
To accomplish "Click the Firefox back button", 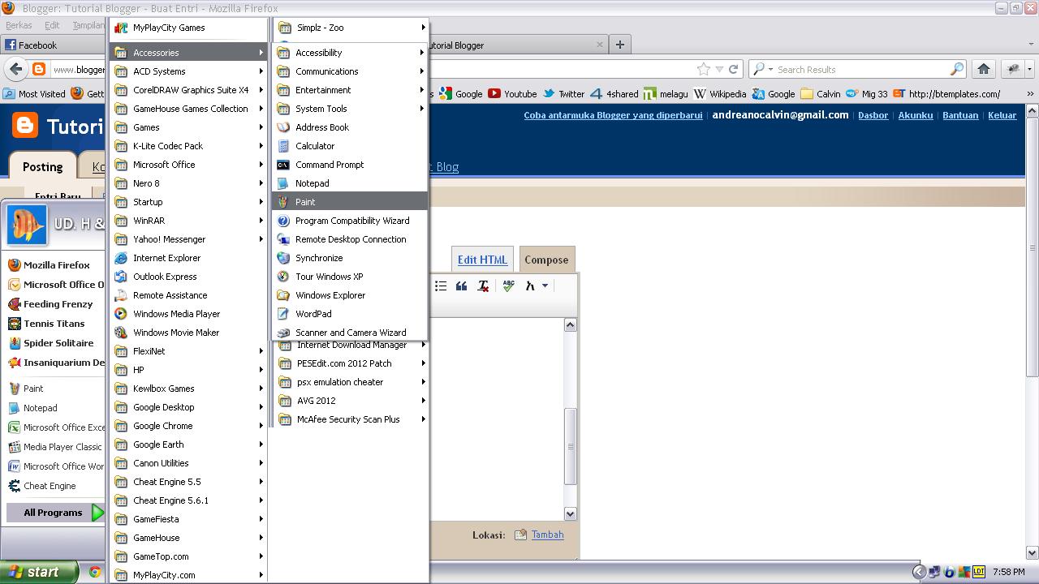I will (15, 69).
